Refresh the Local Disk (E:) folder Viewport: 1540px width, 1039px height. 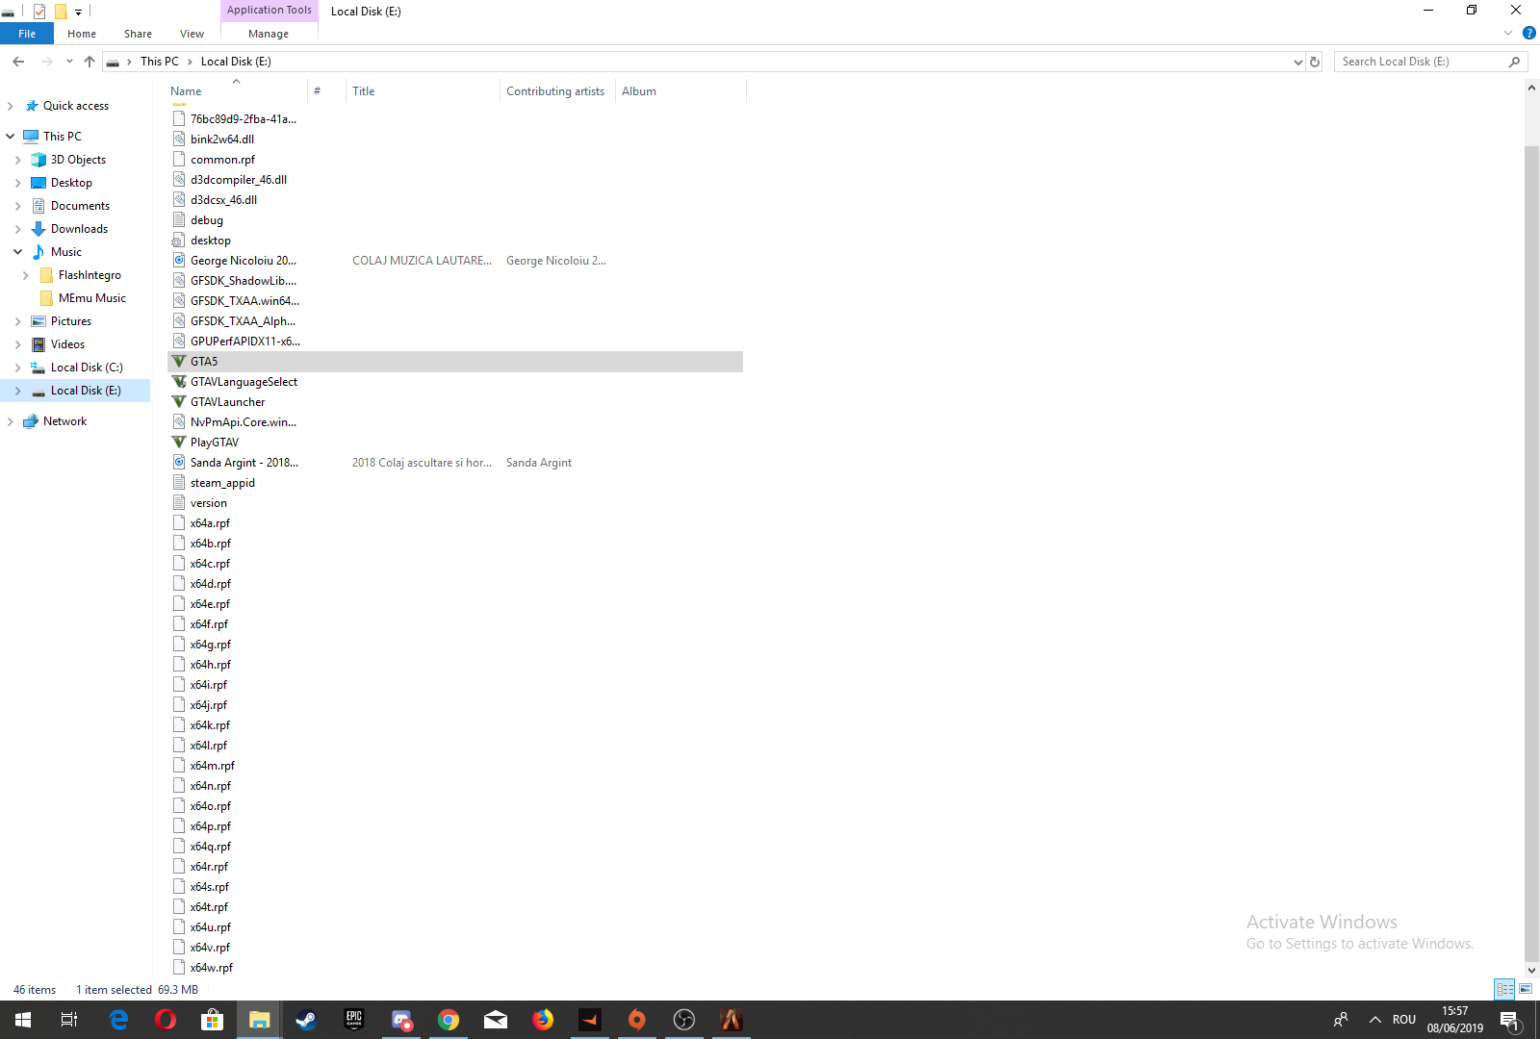tap(1315, 62)
